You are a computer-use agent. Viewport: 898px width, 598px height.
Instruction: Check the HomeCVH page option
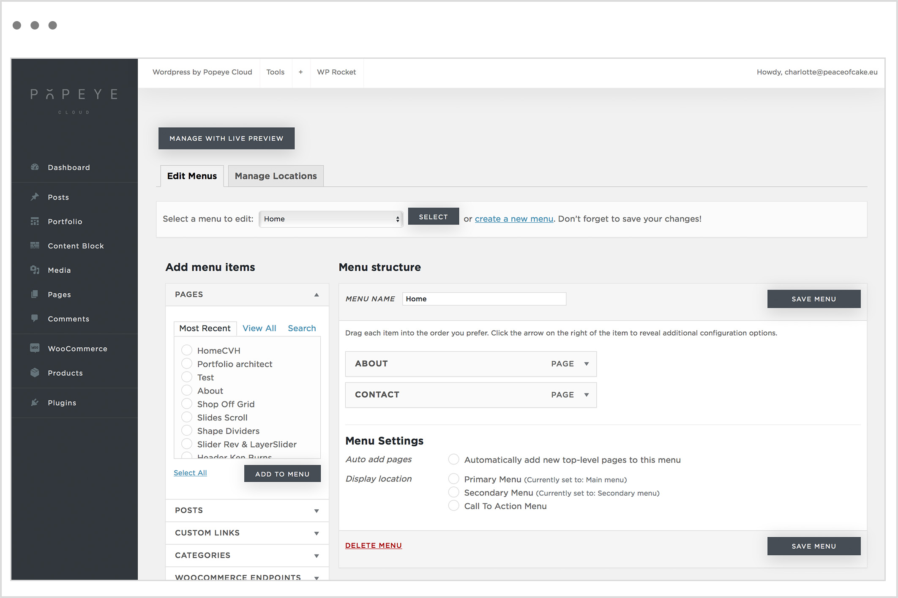point(187,350)
